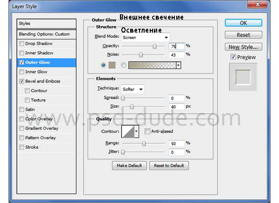Image resolution: width=279 pixels, height=203 pixels.
Task: Click the Spread slider handle
Action: click(x=123, y=98)
